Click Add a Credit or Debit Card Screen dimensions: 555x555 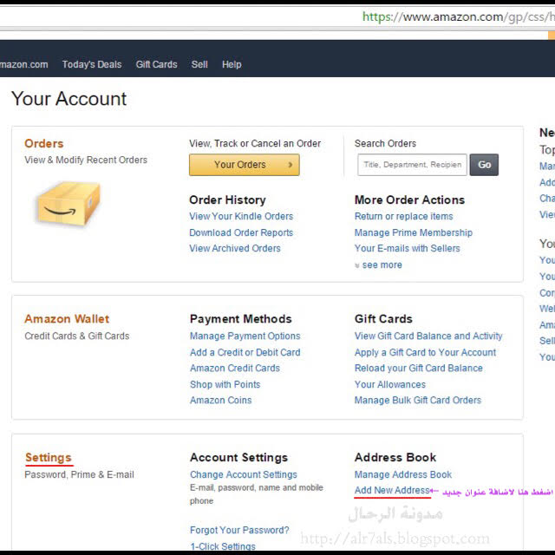(245, 352)
